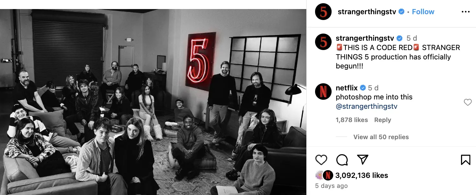Follow the strangerthingstv account
The width and height of the screenshot is (476, 195).
pos(423,12)
